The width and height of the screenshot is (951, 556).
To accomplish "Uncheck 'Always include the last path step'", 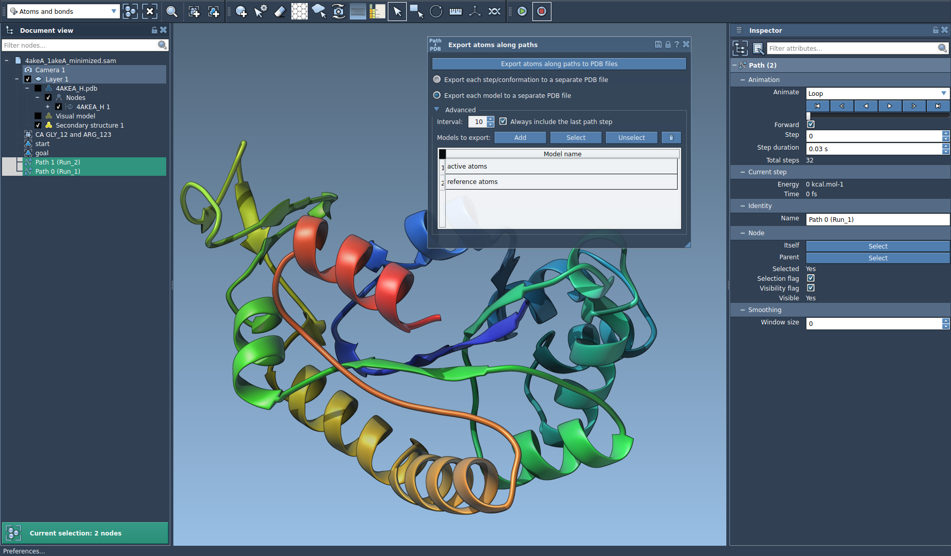I will (503, 121).
